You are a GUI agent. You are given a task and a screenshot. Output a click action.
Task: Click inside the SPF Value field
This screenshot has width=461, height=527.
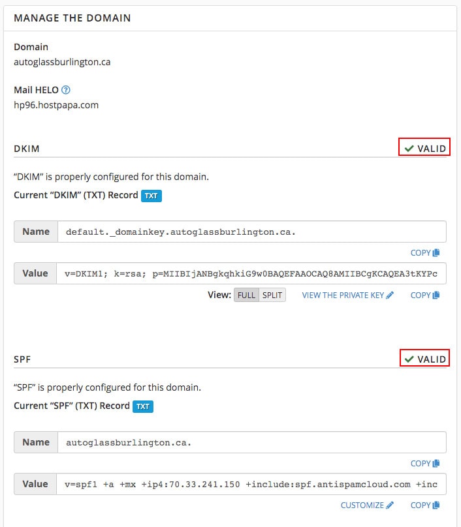251,484
